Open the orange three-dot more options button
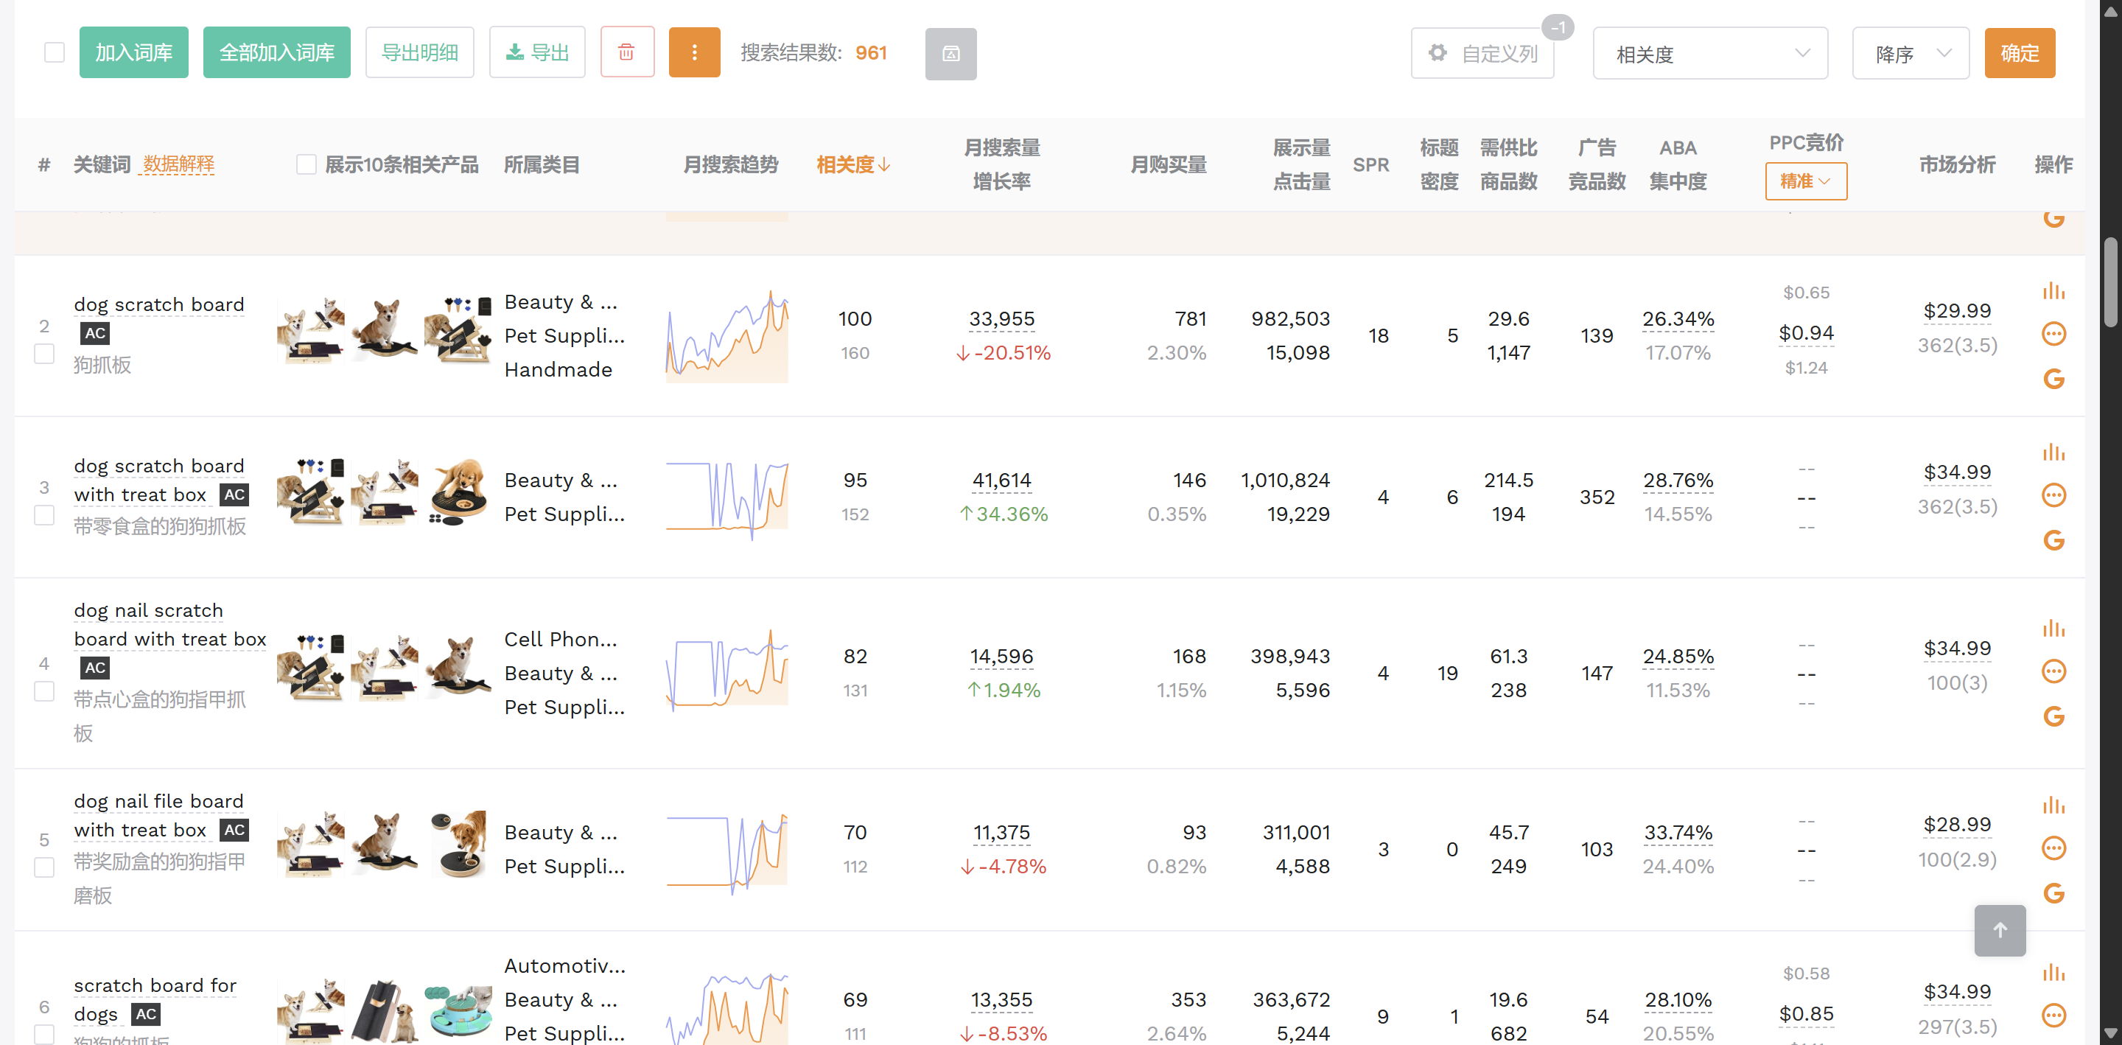Viewport: 2122px width, 1045px height. pos(694,53)
